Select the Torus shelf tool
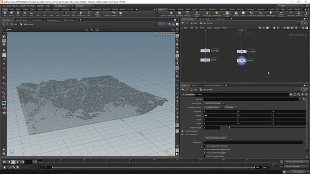 25,14
